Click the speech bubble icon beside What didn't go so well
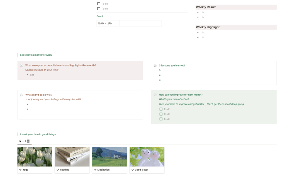Image resolution: width=294 pixels, height=186 pixels. pos(22,95)
